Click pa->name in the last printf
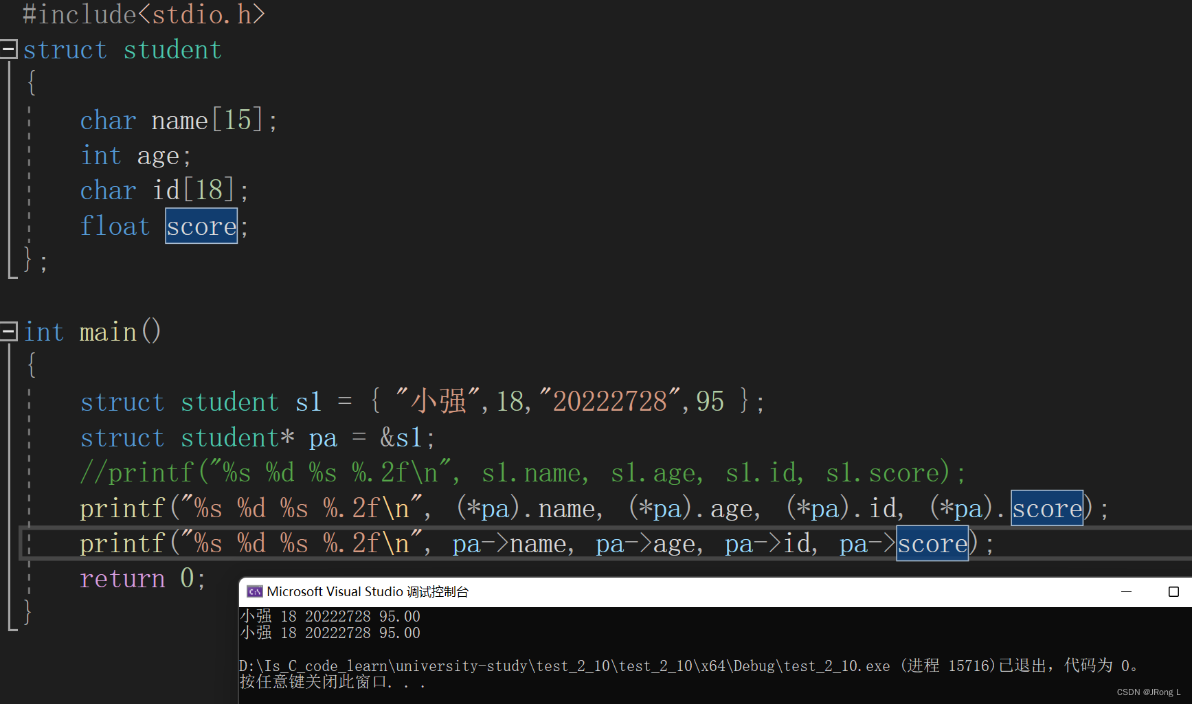This screenshot has height=704, width=1192. [x=509, y=544]
